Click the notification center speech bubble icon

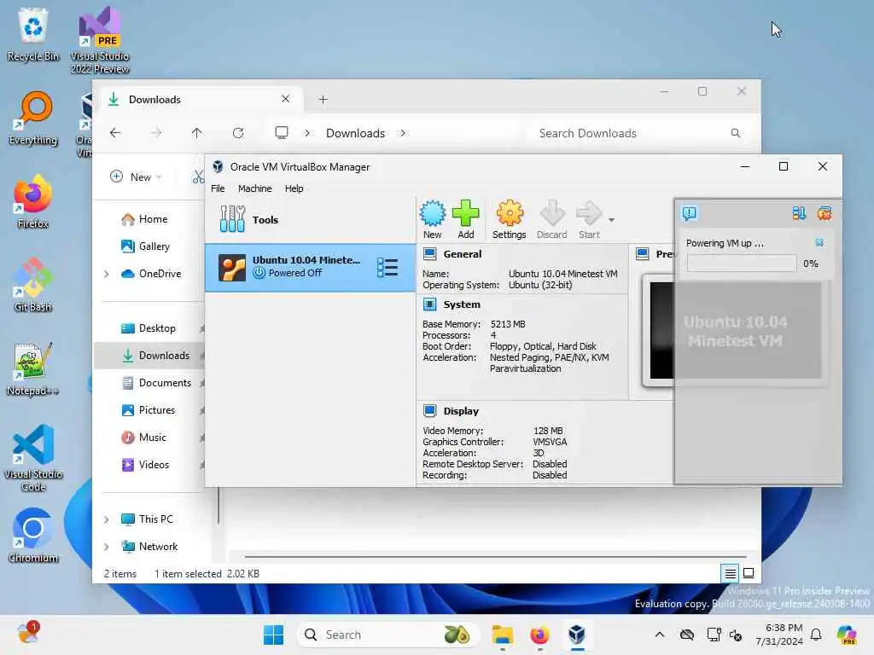pos(690,213)
